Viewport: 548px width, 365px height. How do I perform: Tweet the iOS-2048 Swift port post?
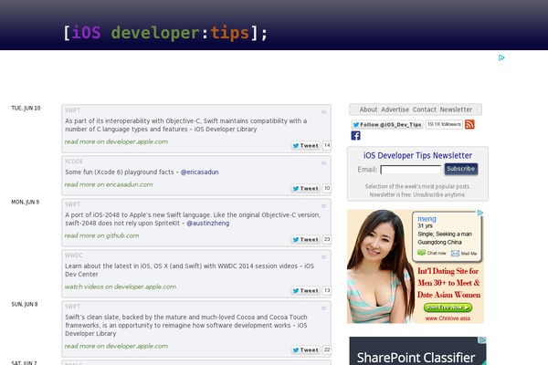pyautogui.click(x=305, y=240)
